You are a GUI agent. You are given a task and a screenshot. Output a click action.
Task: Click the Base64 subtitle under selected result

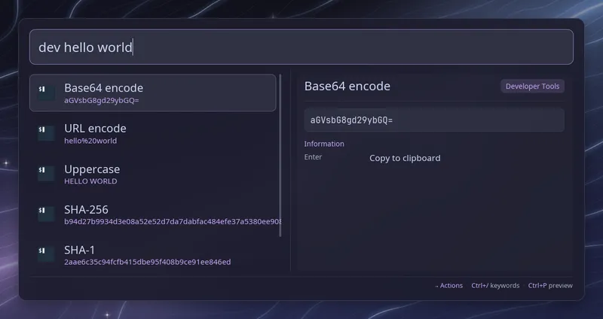(x=102, y=101)
